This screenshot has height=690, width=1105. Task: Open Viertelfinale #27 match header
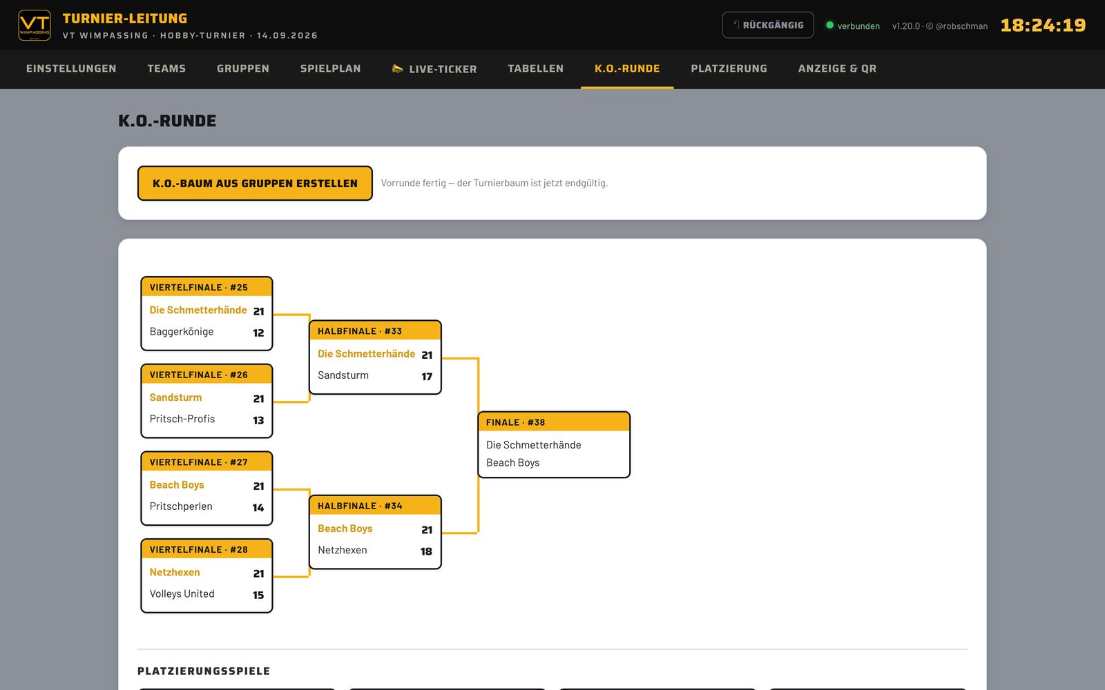pos(206,462)
